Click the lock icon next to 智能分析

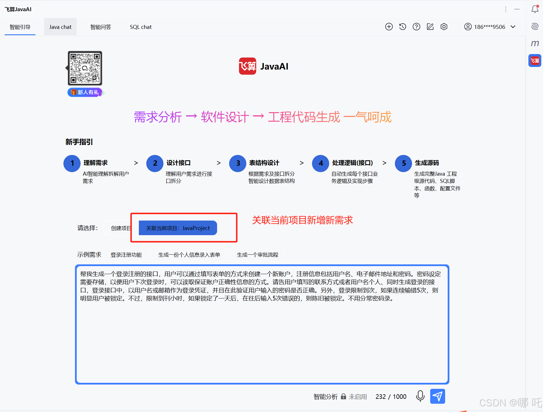tap(343, 396)
